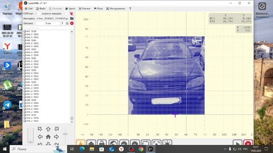Open Outlook from taskbar
Screen dimensions: 273x153
click(x=112, y=149)
